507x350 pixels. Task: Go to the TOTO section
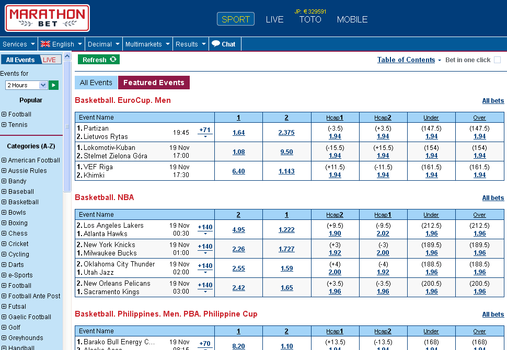click(x=310, y=19)
